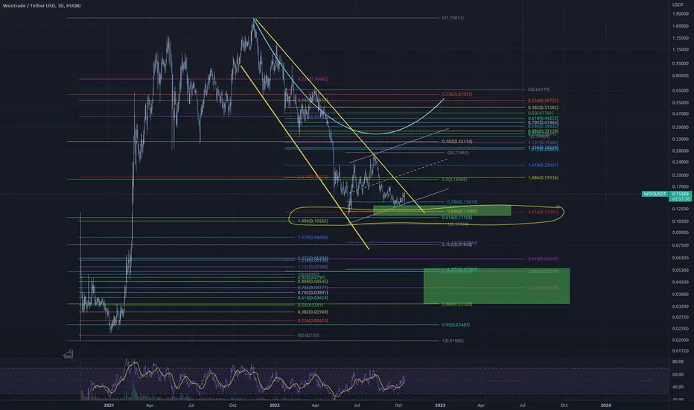694x410 pixels.
Task: Select the 4.236(0.76482) Fibonacci extension label
Action: pos(313,79)
